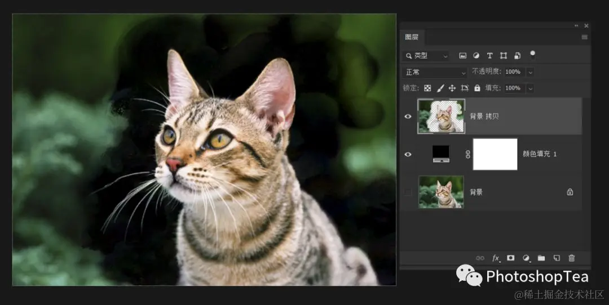Toggle the mask link on 颜色填充 1
Screen dimensions: 609x305
pyautogui.click(x=467, y=154)
